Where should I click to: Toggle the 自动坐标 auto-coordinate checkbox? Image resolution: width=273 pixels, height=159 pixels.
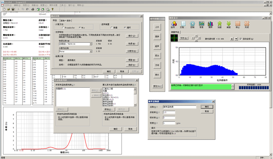point(241,39)
